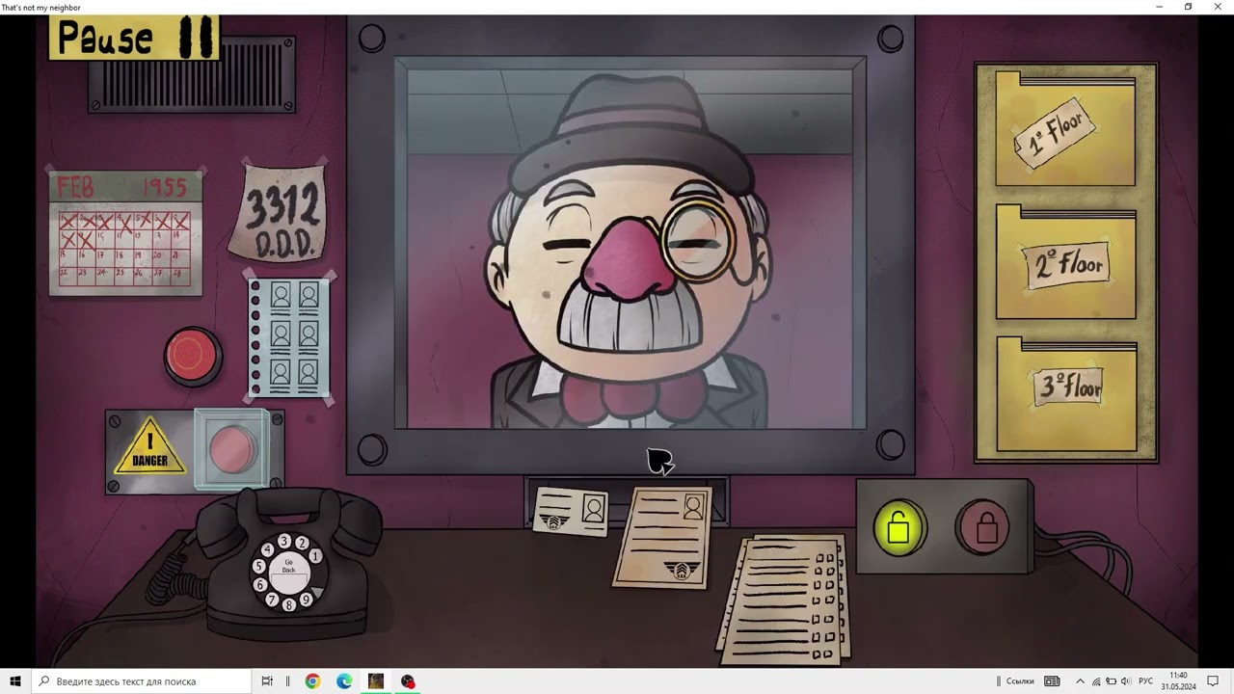Open Task View on the taskbar
Image resolution: width=1234 pixels, height=694 pixels.
267,681
